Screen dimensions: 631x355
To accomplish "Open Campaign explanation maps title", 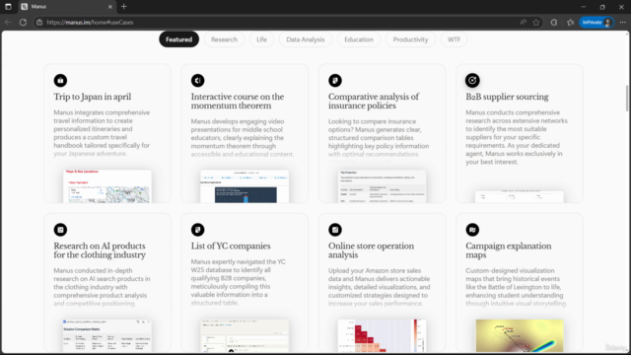I will tap(509, 250).
